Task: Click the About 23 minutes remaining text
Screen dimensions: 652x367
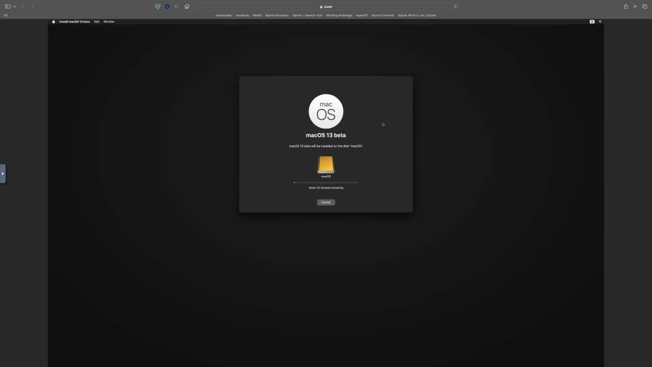Action: click(326, 188)
